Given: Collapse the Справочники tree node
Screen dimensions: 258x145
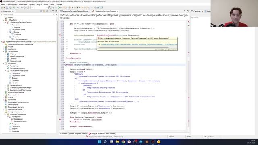Looking at the screenshot, I should tap(4, 52).
